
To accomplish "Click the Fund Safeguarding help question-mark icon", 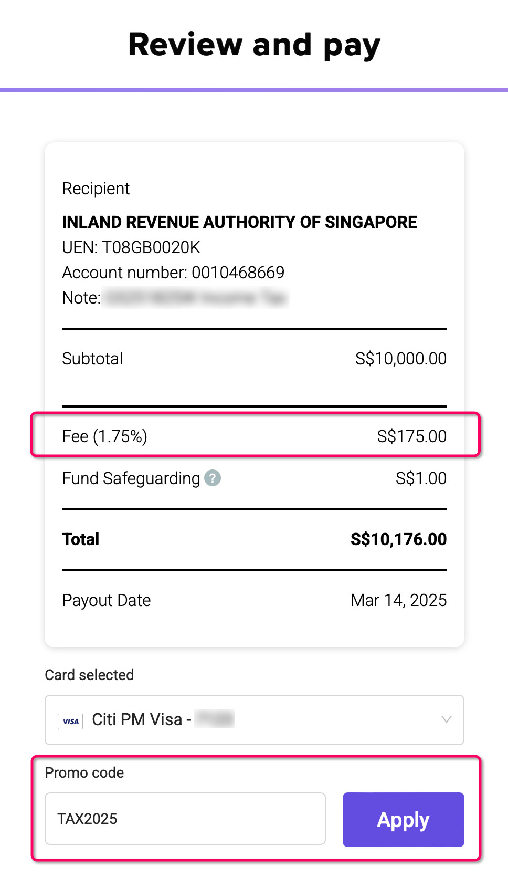I will pyautogui.click(x=213, y=478).
